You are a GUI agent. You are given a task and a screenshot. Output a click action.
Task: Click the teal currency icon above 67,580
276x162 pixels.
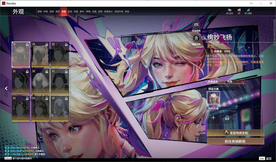[x=248, y=10]
